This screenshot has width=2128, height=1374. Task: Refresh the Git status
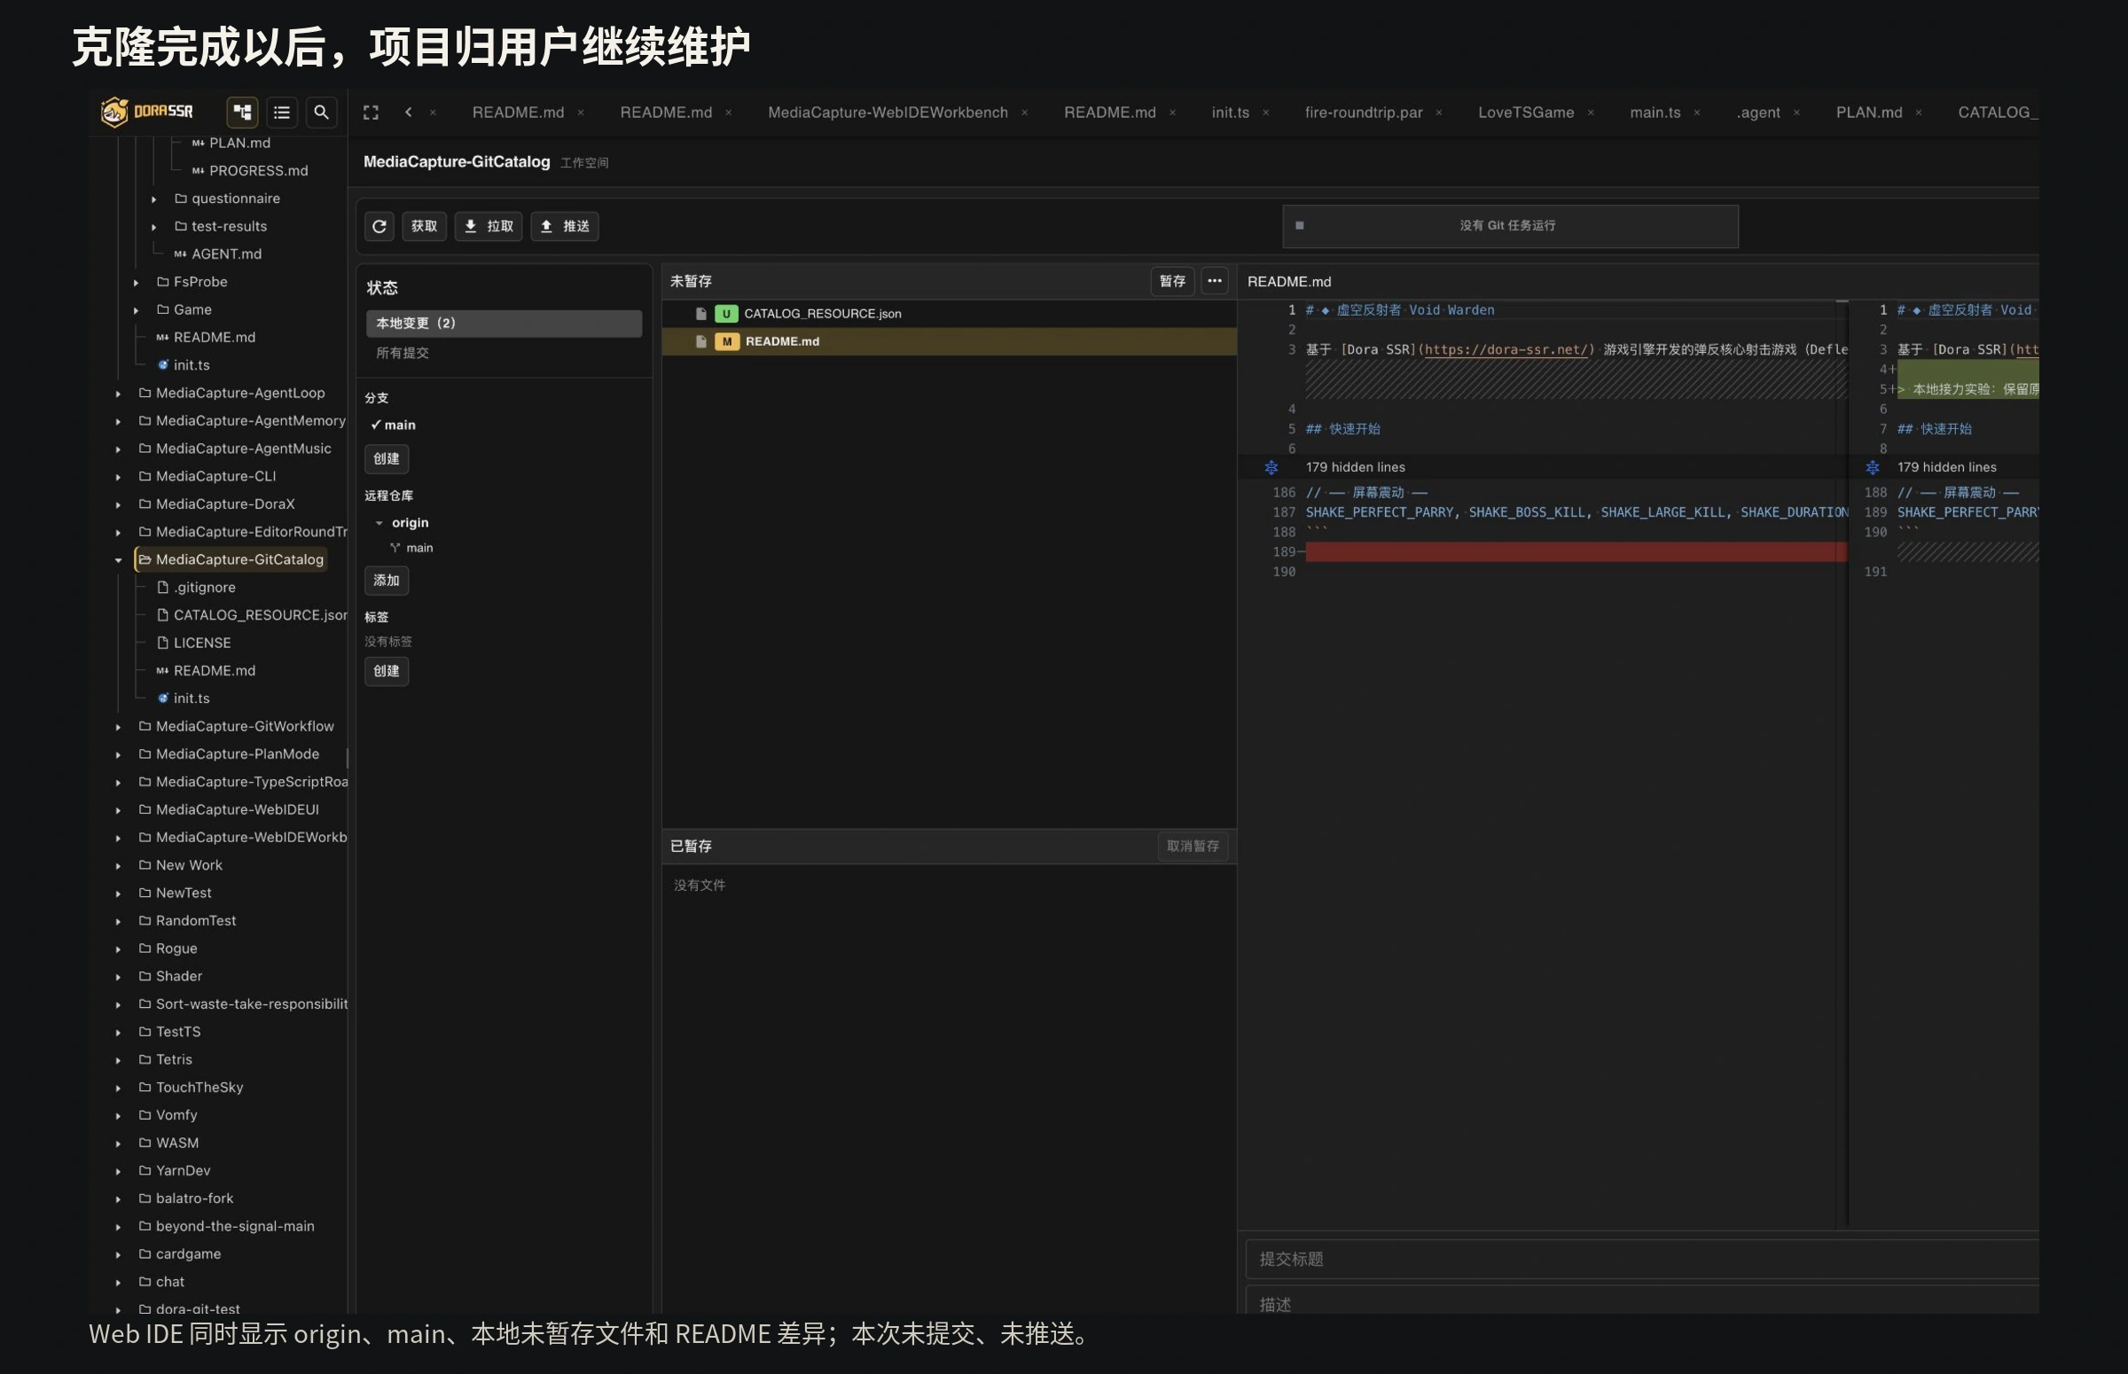pos(379,226)
